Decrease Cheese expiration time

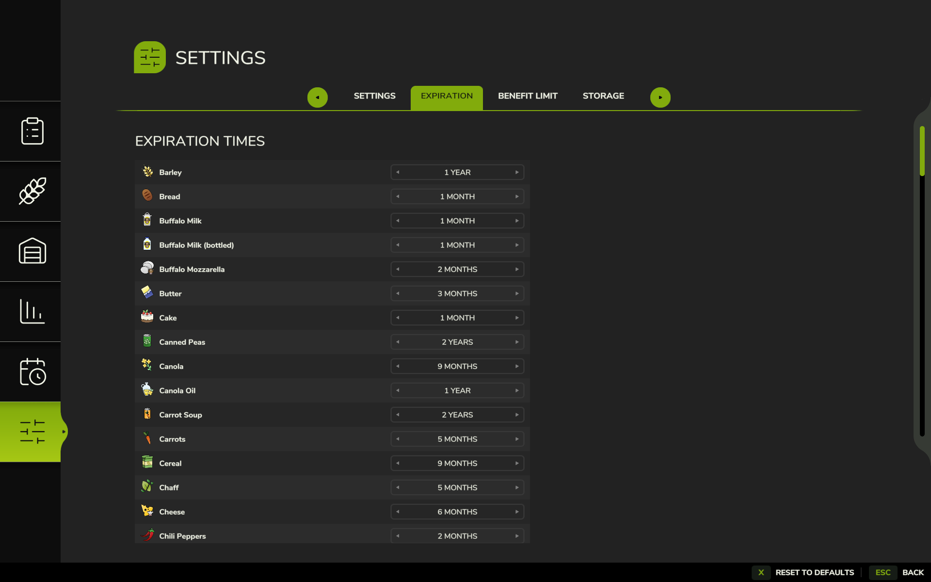[398, 512]
